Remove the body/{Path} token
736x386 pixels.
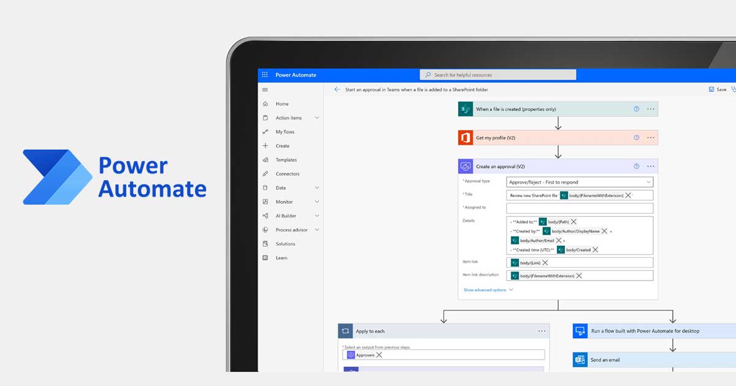[573, 222]
